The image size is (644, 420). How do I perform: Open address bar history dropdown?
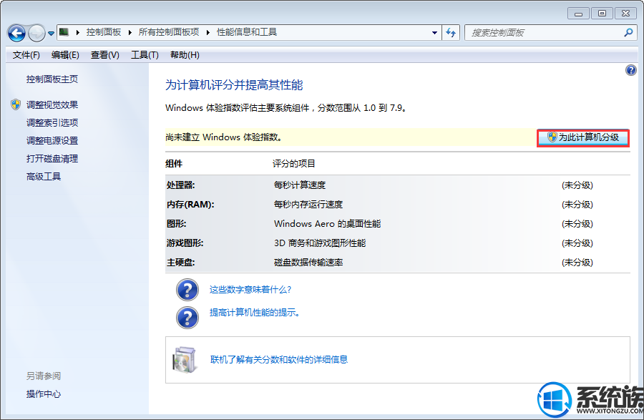tap(434, 33)
